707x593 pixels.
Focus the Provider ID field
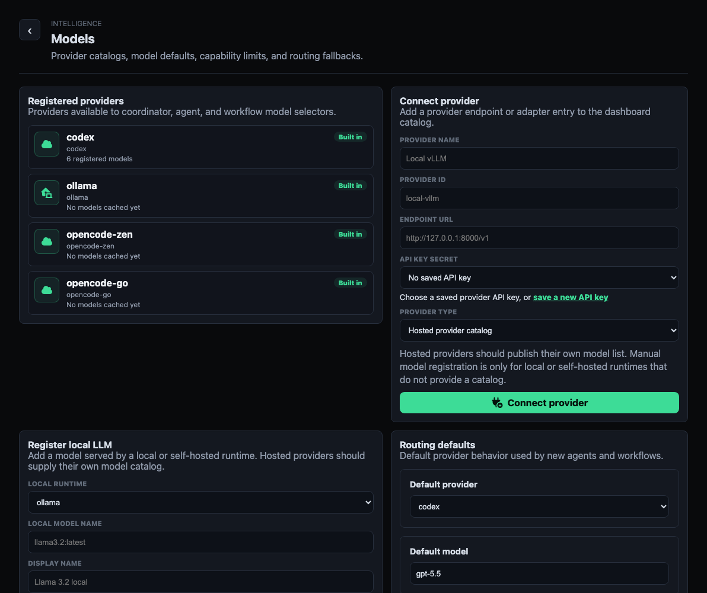pyautogui.click(x=539, y=199)
